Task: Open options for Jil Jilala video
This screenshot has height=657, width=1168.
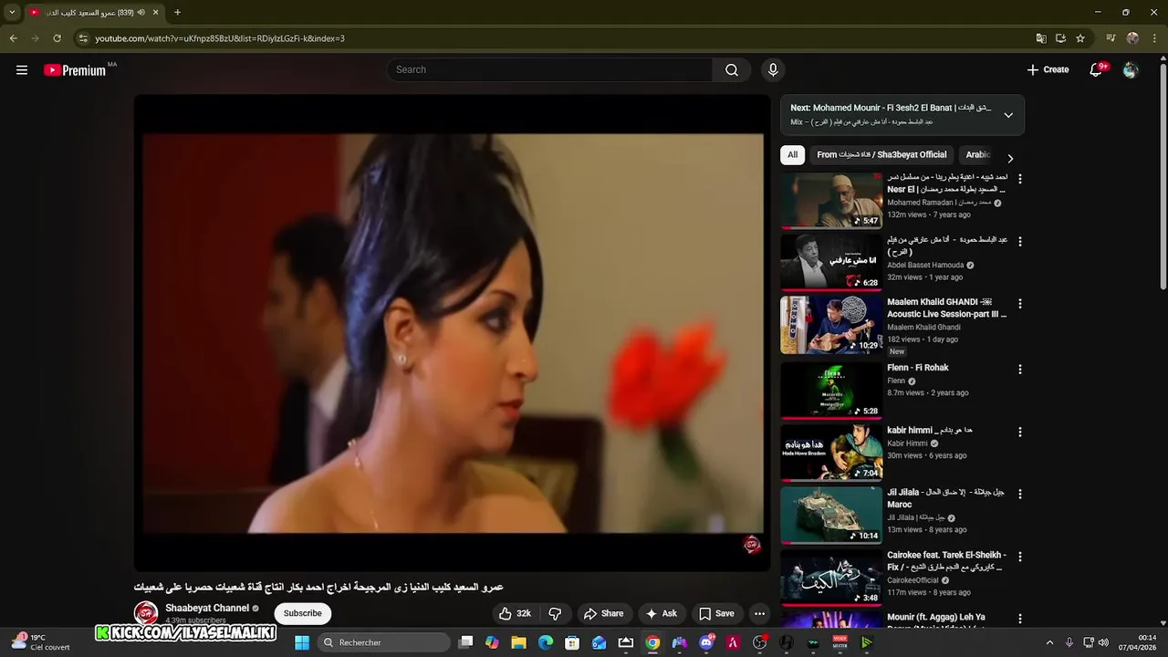Action: 1020,494
